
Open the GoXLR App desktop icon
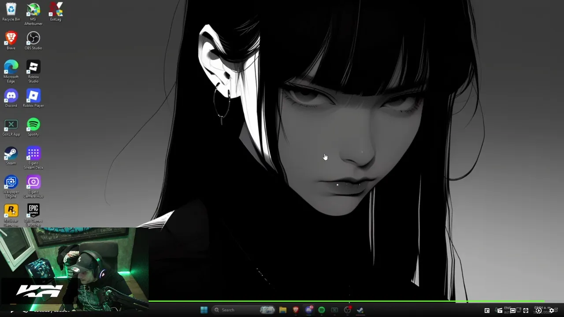click(x=11, y=127)
